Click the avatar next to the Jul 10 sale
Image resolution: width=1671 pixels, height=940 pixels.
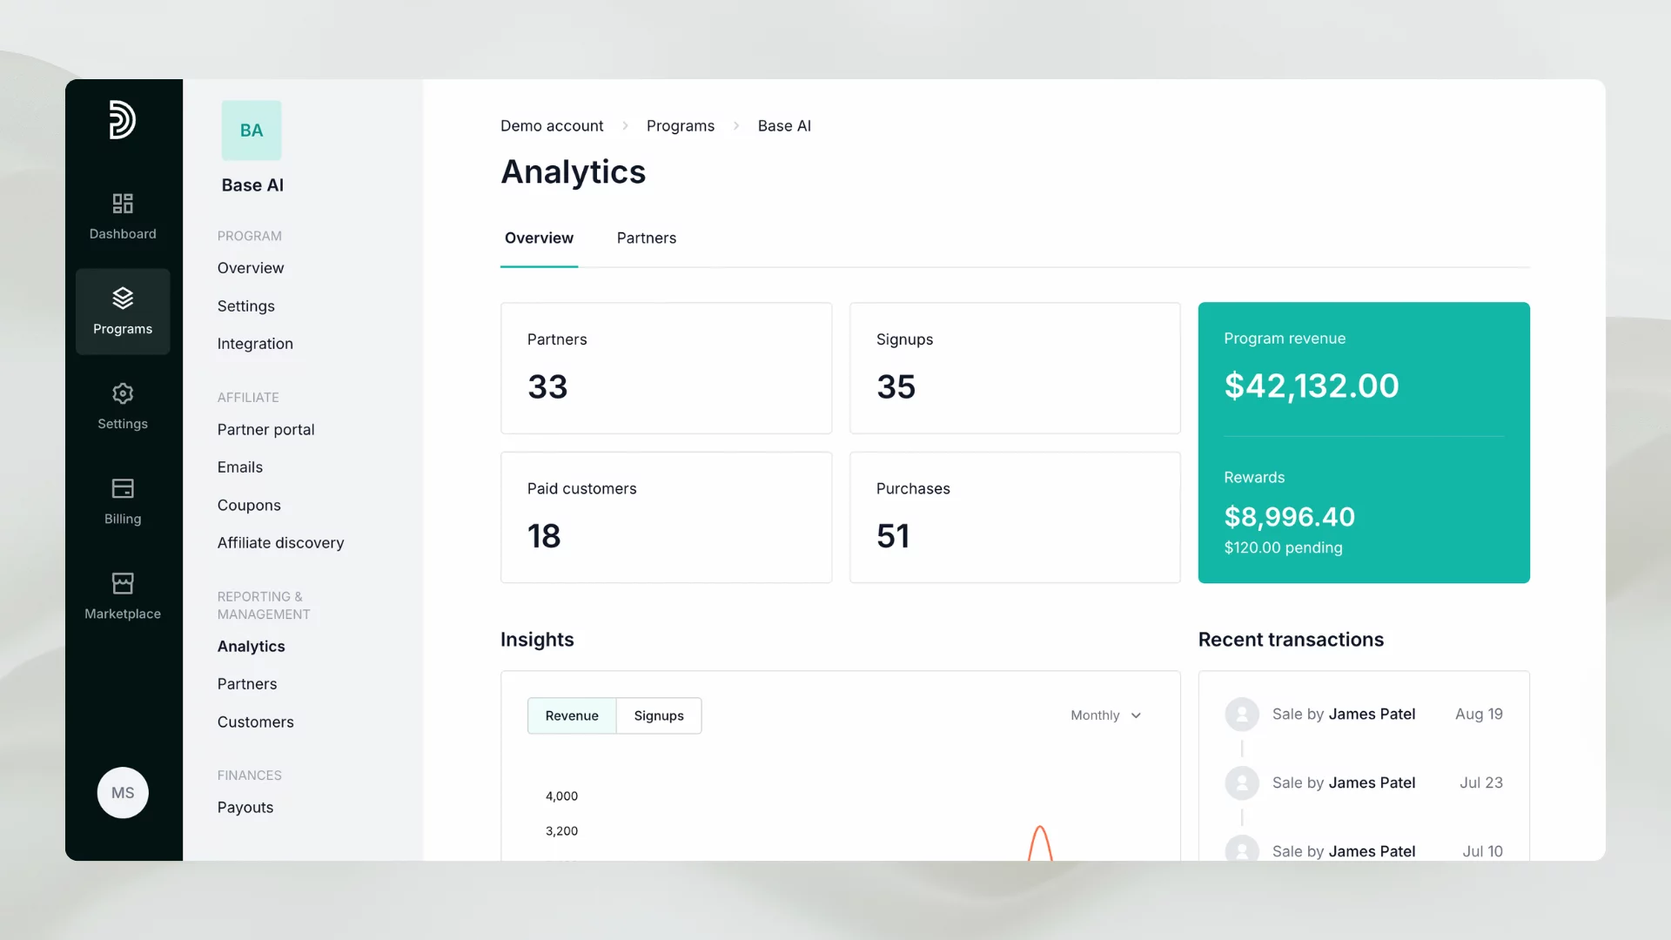pos(1242,849)
